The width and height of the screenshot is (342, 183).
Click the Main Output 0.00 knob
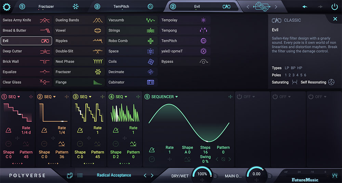pyautogui.click(x=256, y=174)
